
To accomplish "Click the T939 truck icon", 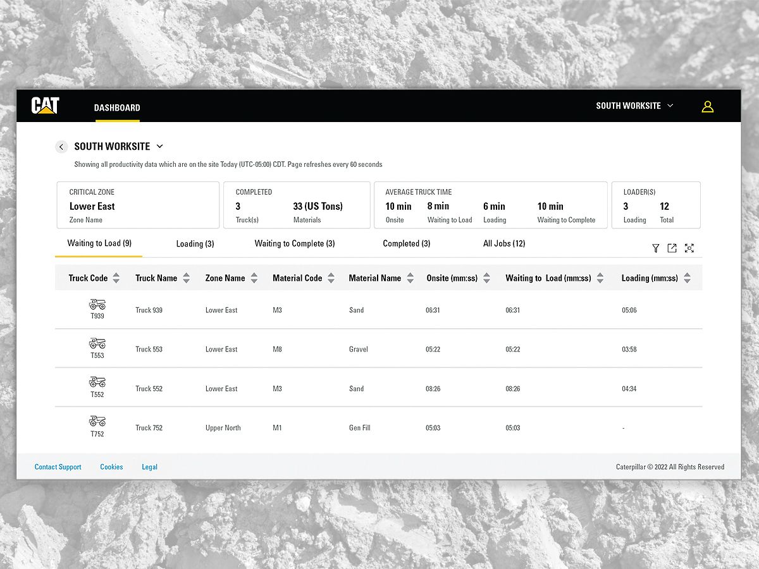I will [97, 305].
